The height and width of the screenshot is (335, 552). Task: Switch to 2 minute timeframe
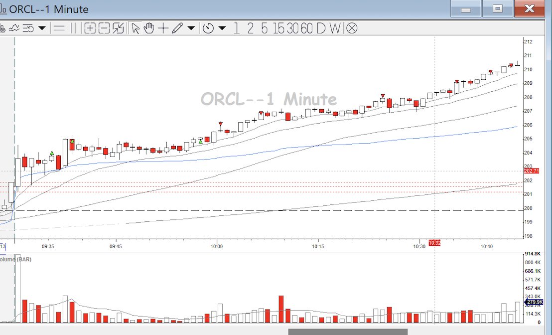point(250,28)
